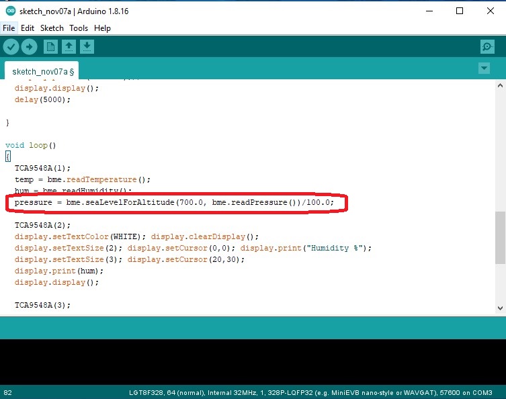
Task: Open the Tools menu
Action: coord(79,28)
